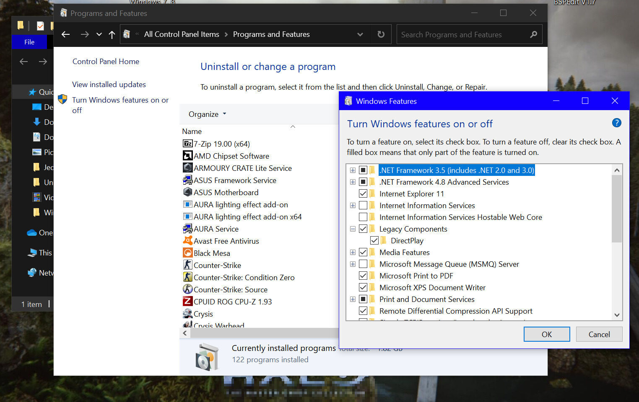The height and width of the screenshot is (402, 639).
Task: Collapse the Legacy Components tree node
Action: (x=353, y=229)
